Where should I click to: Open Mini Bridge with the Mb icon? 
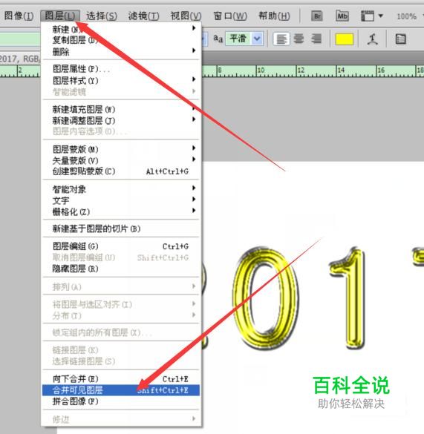342,16
